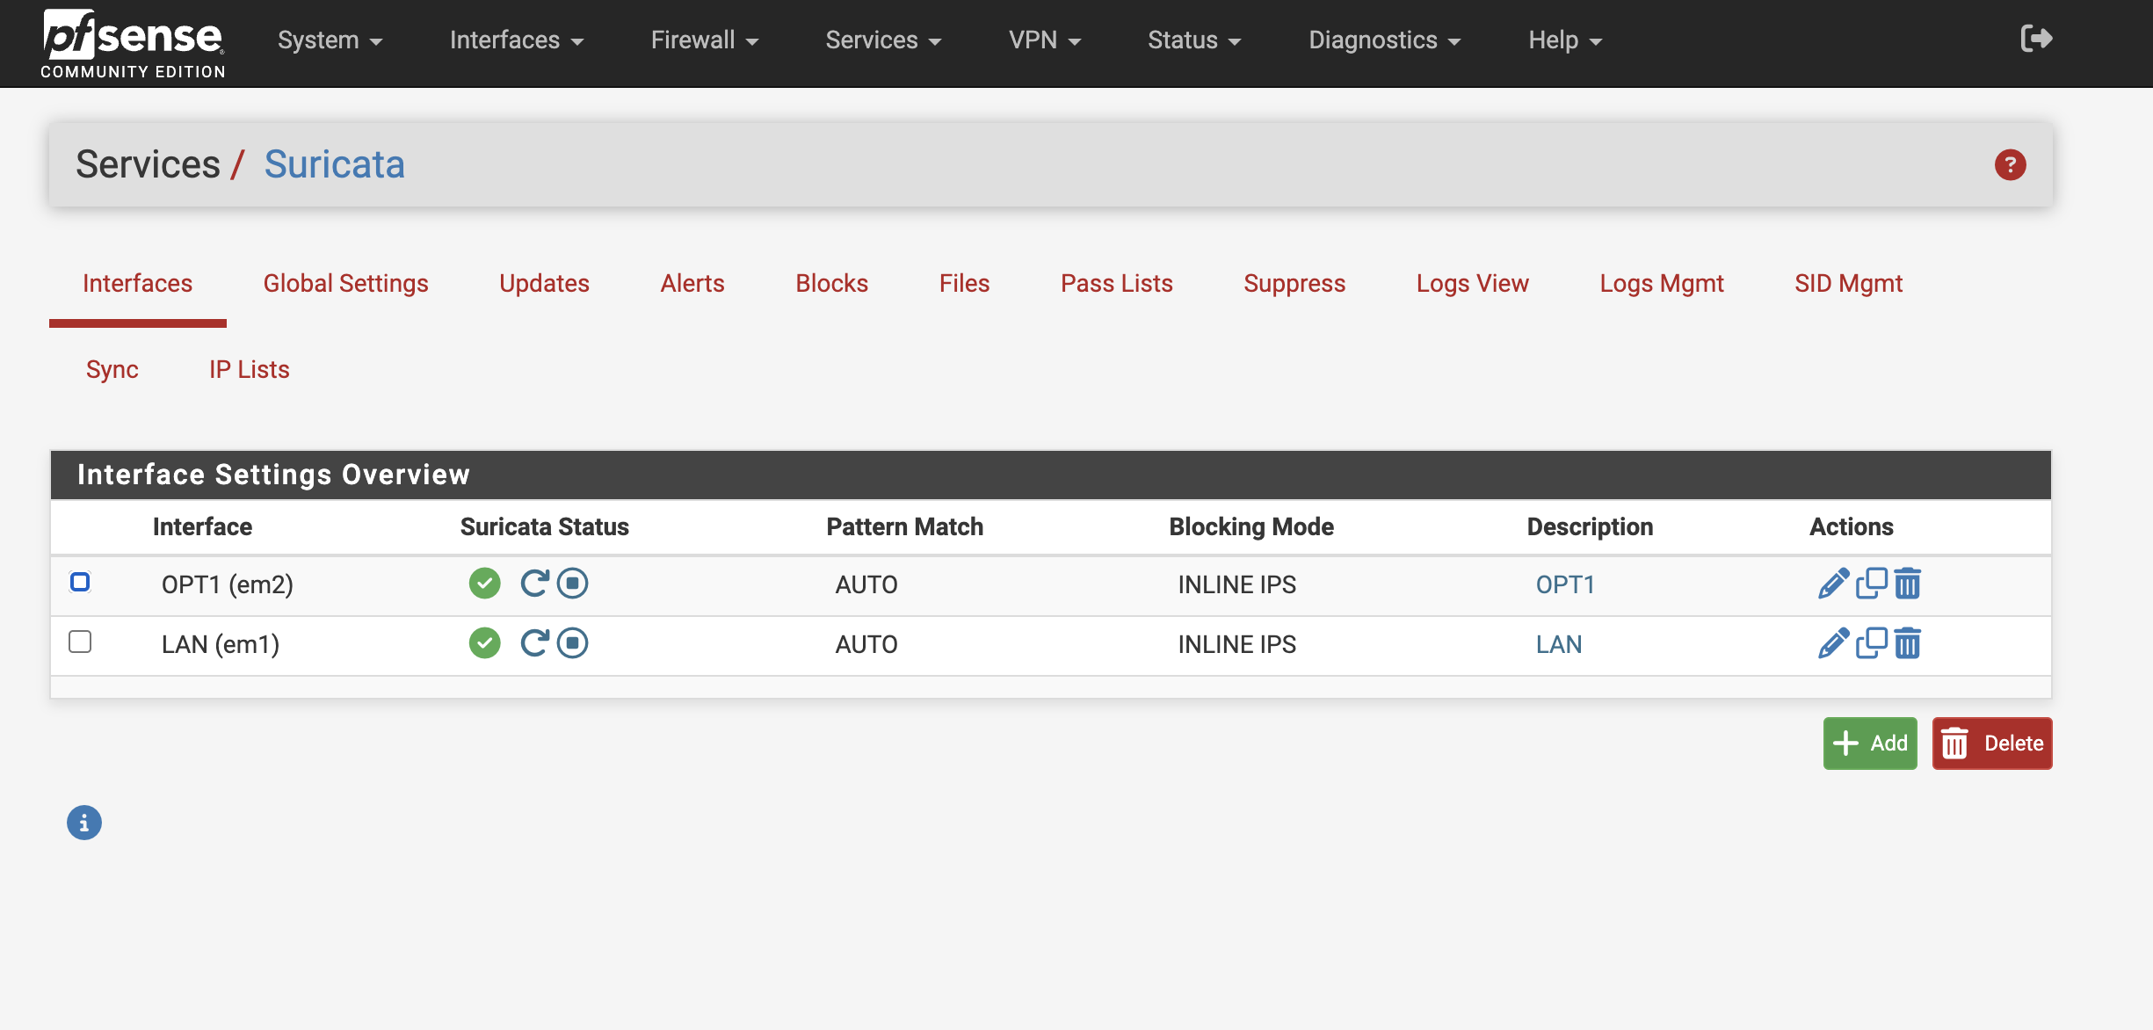The height and width of the screenshot is (1030, 2153).
Task: Stop Suricata on LAN interface
Action: pos(572,643)
